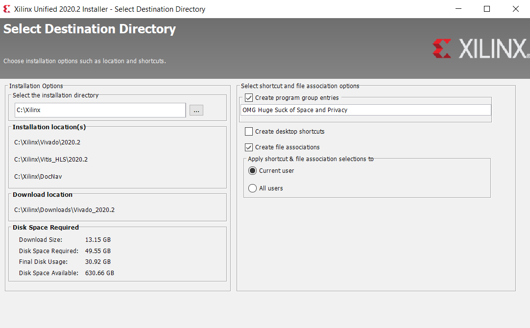
Task: Click the Download Size value 13.15 GB
Action: pyautogui.click(x=98, y=240)
